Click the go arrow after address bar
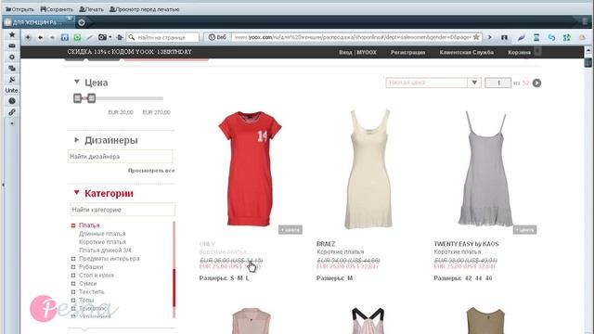Image resolution: width=594 pixels, height=334 pixels. 489,37
